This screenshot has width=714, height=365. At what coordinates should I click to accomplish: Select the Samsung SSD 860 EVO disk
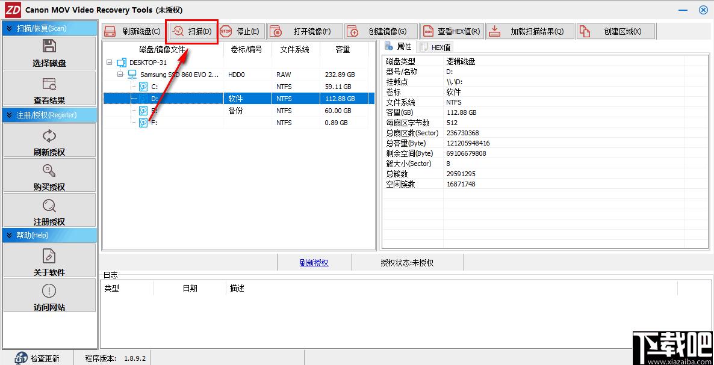tap(179, 74)
